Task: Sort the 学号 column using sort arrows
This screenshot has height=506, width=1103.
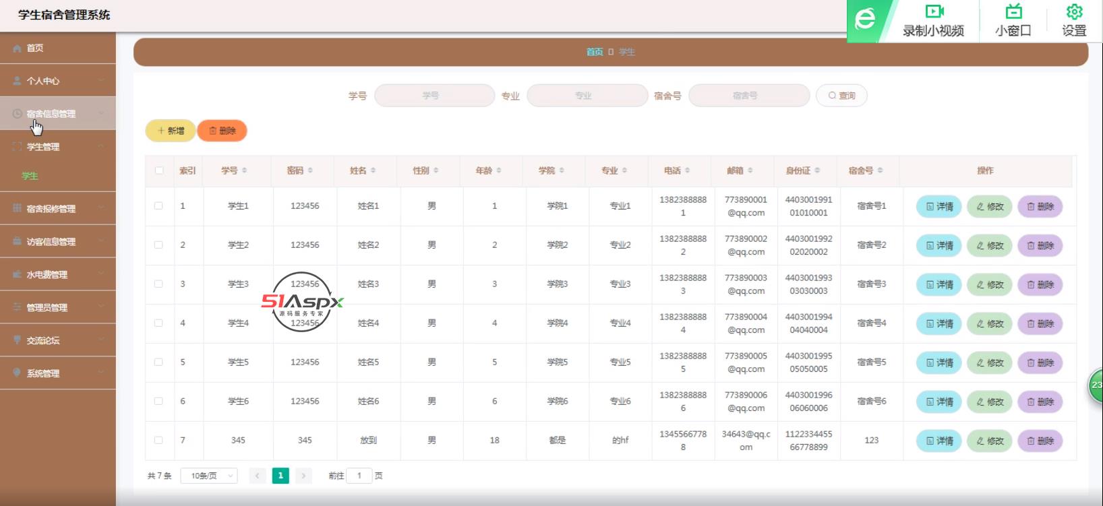Action: tap(245, 171)
